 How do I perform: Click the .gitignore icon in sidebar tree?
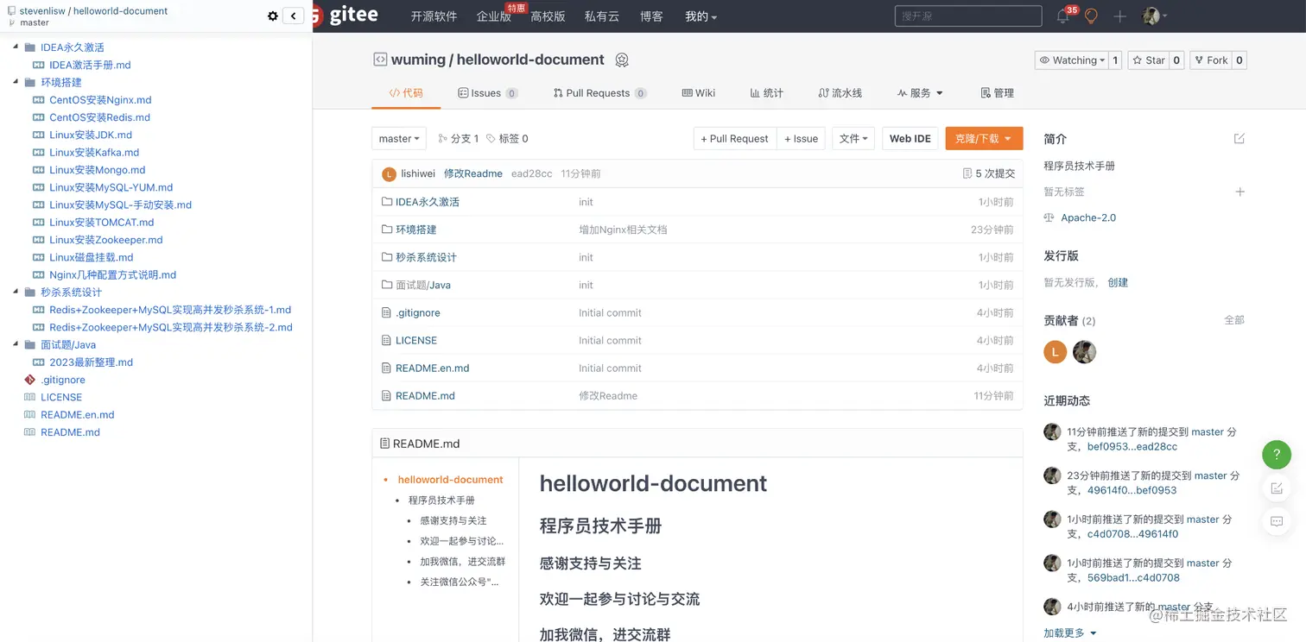coord(30,380)
